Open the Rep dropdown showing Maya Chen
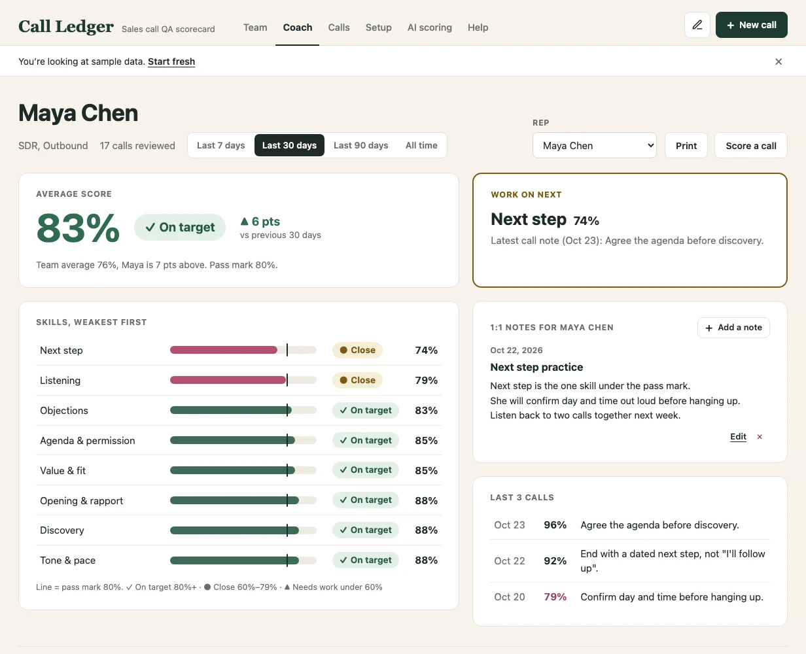Screen dimensions: 806x654 pos(595,146)
